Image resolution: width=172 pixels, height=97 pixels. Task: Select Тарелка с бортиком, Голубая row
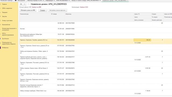(x=96, y=41)
